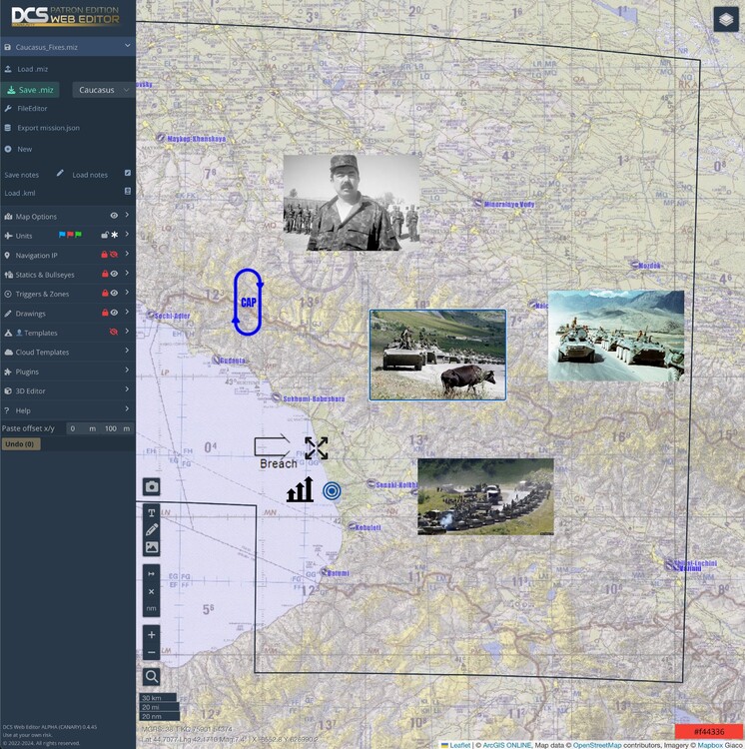The width and height of the screenshot is (745, 749).
Task: Toggle the Units lock icon
Action: click(105, 235)
